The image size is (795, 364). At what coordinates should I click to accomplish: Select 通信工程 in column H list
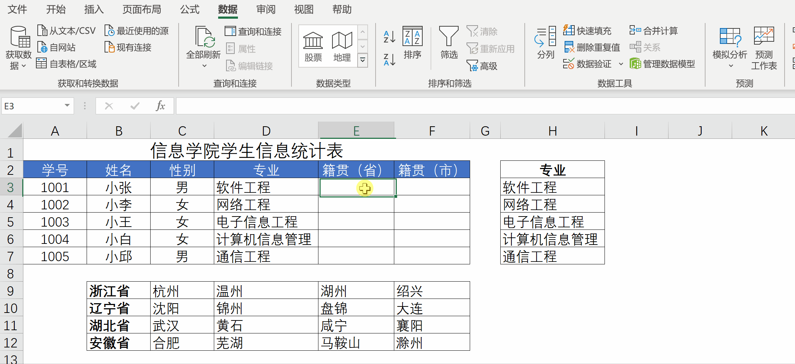552,256
